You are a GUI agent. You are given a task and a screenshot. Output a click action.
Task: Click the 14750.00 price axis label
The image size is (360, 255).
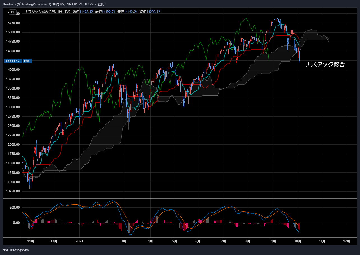coord(12,42)
